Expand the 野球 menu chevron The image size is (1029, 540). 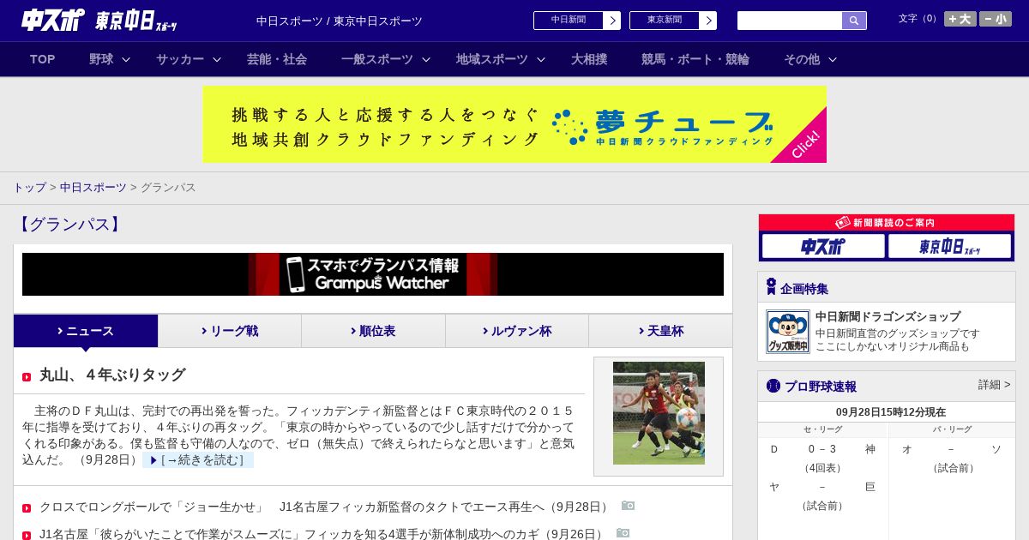point(126,60)
